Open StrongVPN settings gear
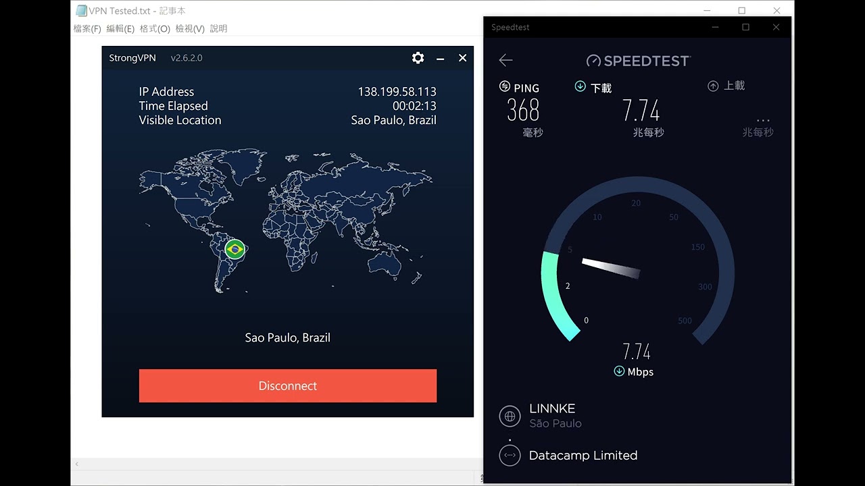 [x=418, y=58]
